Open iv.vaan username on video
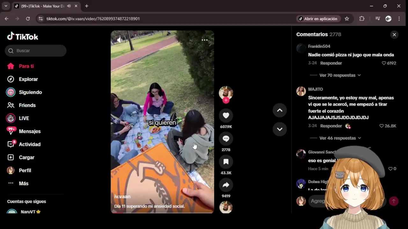408x229 pixels. [x=122, y=197]
